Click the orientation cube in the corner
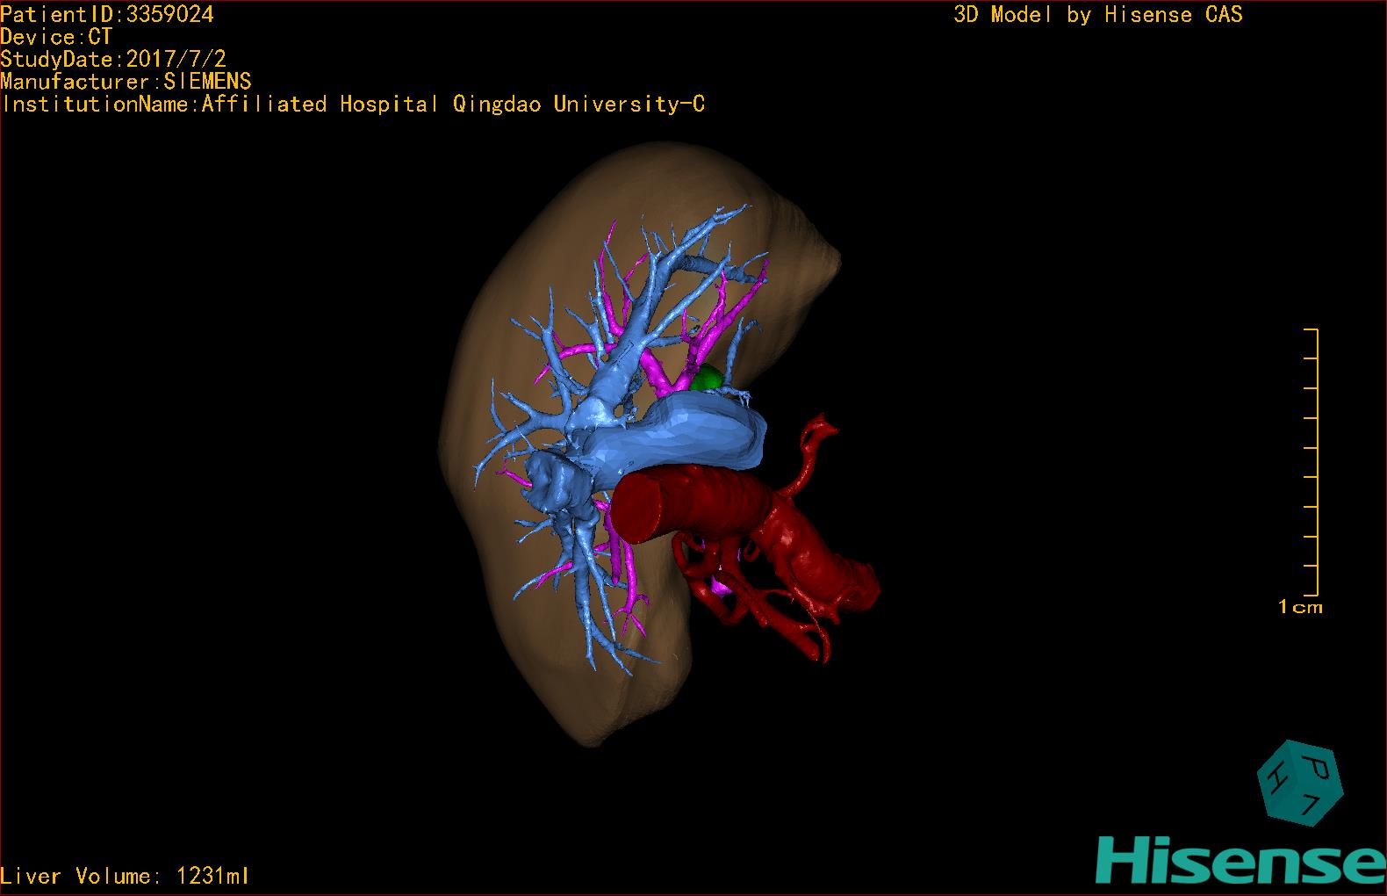1387x896 pixels. pos(1299,784)
